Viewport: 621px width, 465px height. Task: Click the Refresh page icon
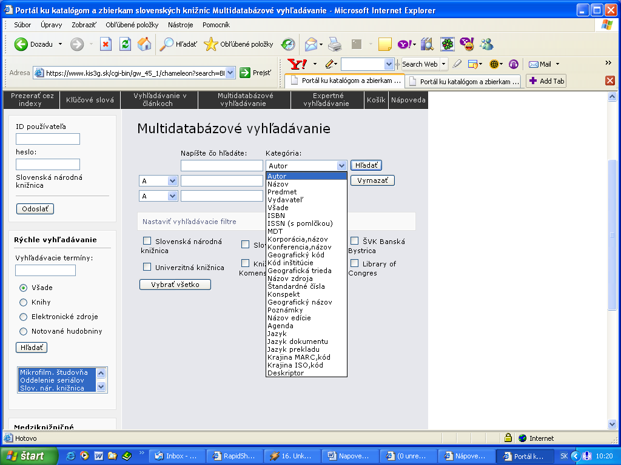tap(125, 44)
